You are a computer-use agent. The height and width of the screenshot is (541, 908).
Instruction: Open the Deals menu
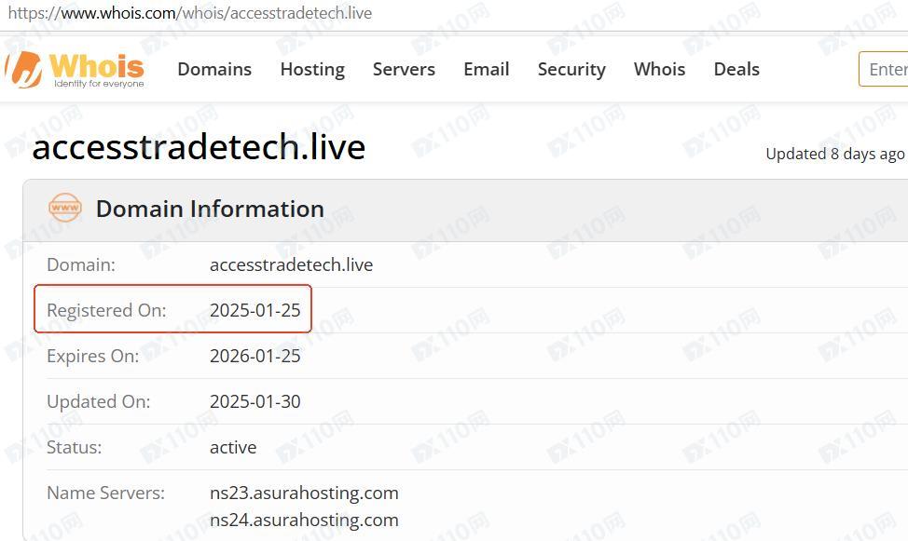(736, 70)
